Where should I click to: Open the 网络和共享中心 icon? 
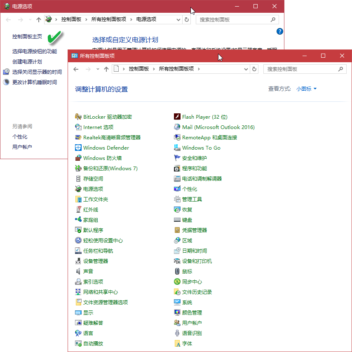78,292
